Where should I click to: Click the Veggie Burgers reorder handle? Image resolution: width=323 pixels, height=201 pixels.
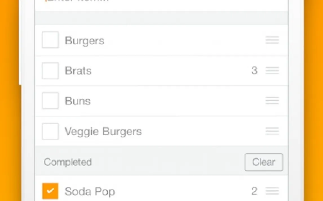click(x=272, y=131)
